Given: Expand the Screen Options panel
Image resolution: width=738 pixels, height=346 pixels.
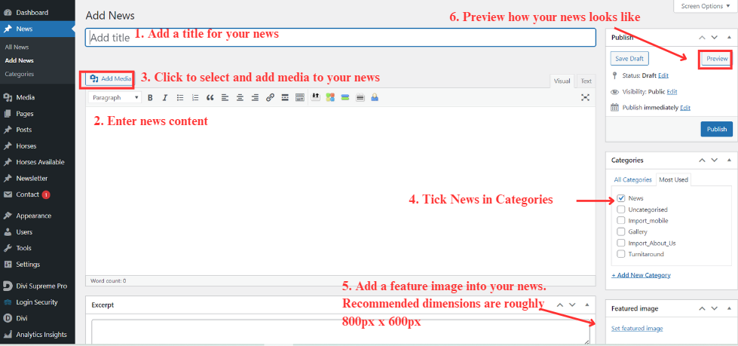Looking at the screenshot, I should [704, 6].
